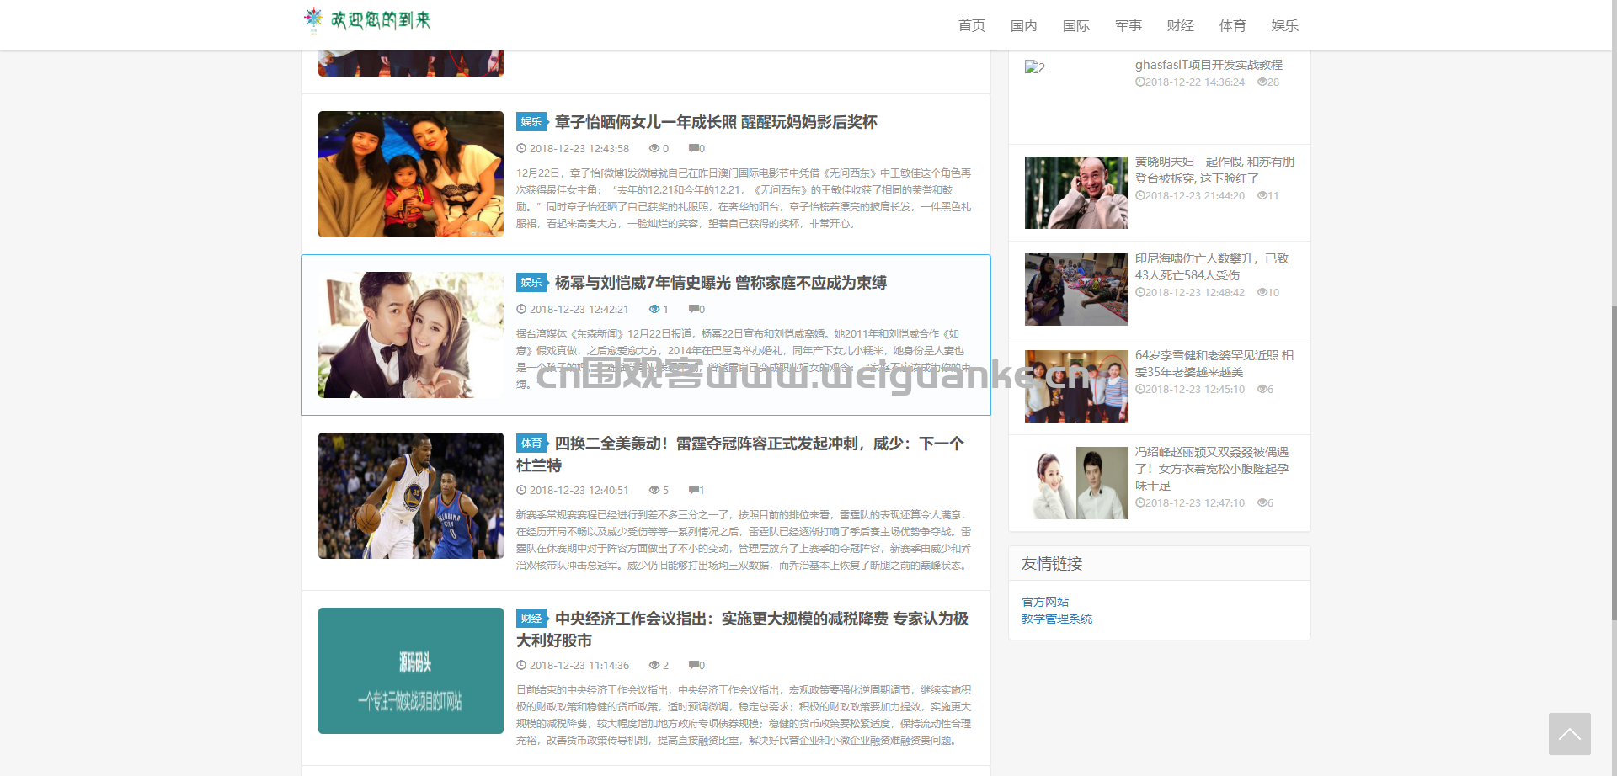Screen dimensions: 1617x776
Task: Click the page vertical scrollbar
Action: 1613,463
